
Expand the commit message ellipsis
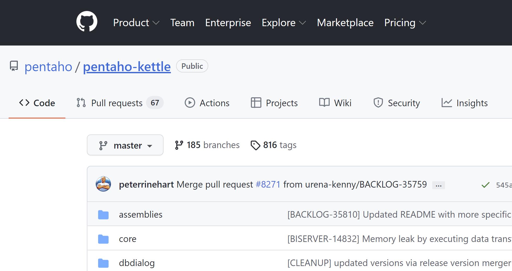pyautogui.click(x=438, y=185)
